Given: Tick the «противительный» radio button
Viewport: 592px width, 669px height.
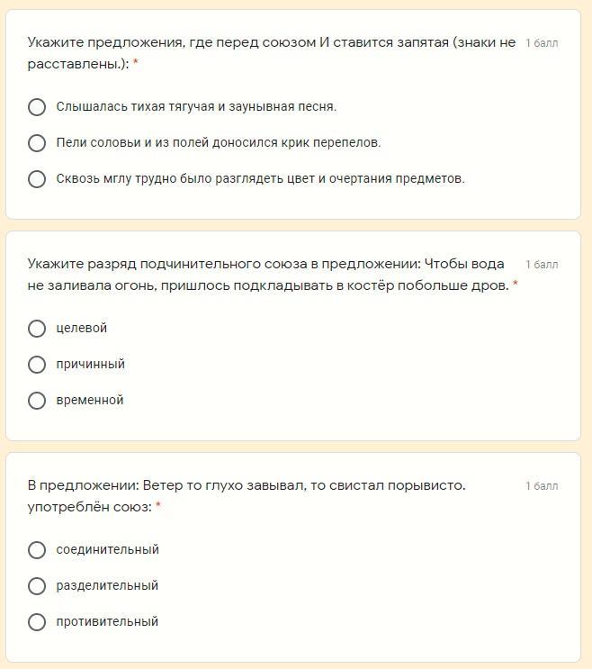Looking at the screenshot, I should tap(37, 622).
